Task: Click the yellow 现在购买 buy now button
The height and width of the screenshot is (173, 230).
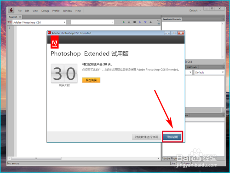Action: 91,80
